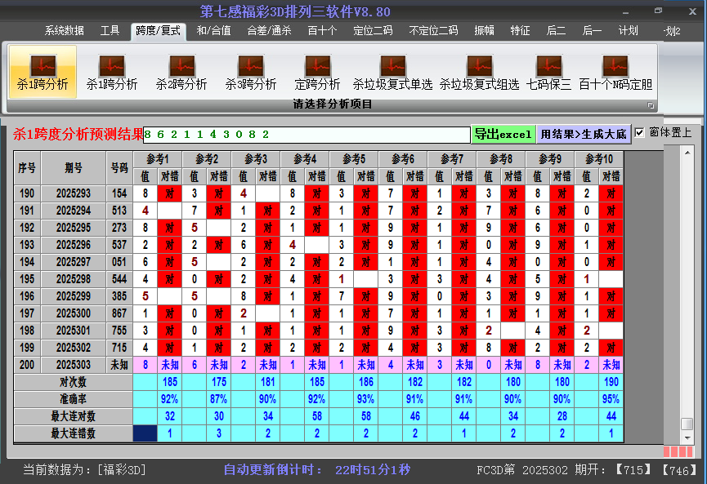The width and height of the screenshot is (707, 484).
Task: Open the highlighted 杀1跨分析 tool
Action: (42, 72)
